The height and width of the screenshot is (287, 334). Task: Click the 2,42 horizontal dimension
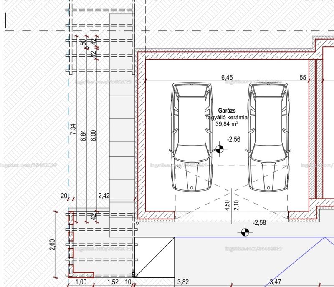tap(104, 196)
